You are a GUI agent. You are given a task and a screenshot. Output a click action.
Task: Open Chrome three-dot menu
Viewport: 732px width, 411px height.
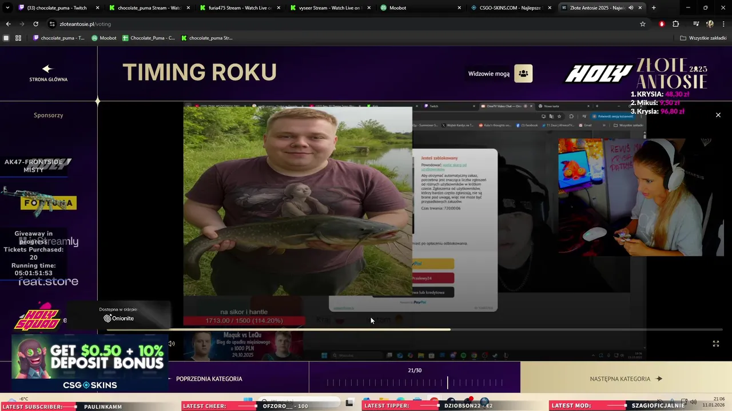pyautogui.click(x=723, y=24)
